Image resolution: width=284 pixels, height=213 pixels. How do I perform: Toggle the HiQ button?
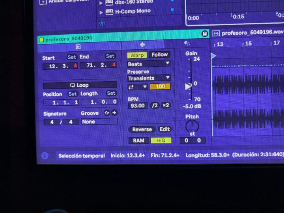(161, 140)
